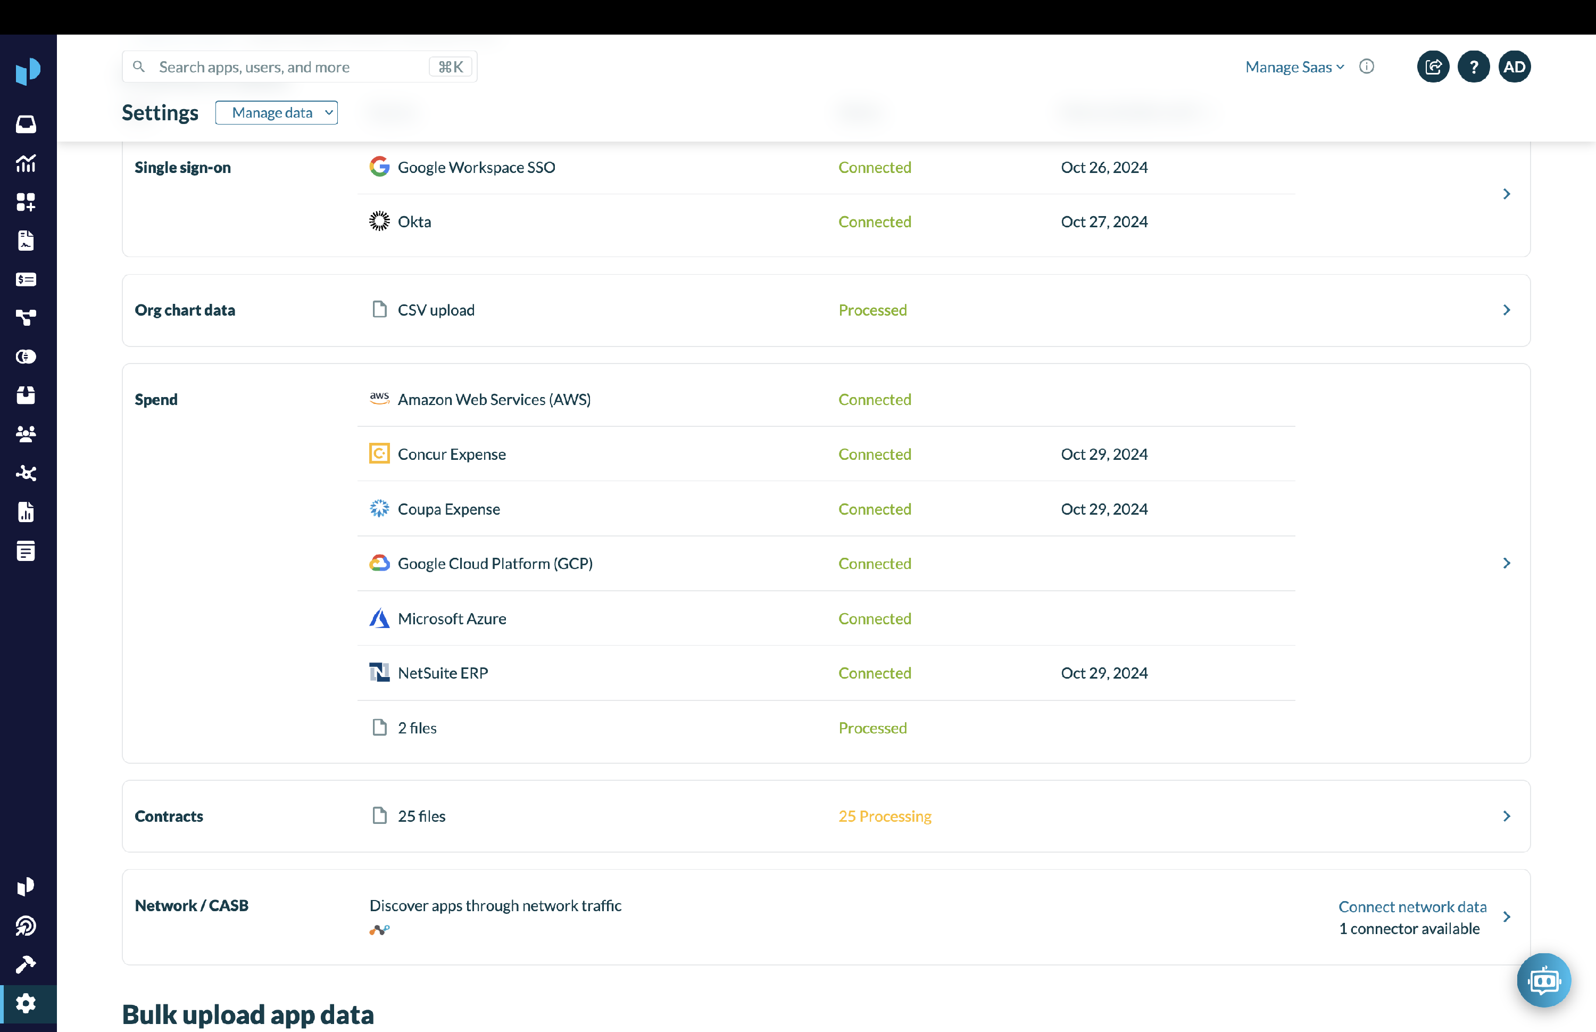
Task: Expand the Contracts row chevron
Action: point(1506,816)
